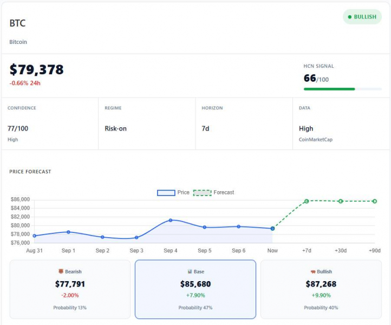Click the Sep 1 price data point

click(x=68, y=232)
